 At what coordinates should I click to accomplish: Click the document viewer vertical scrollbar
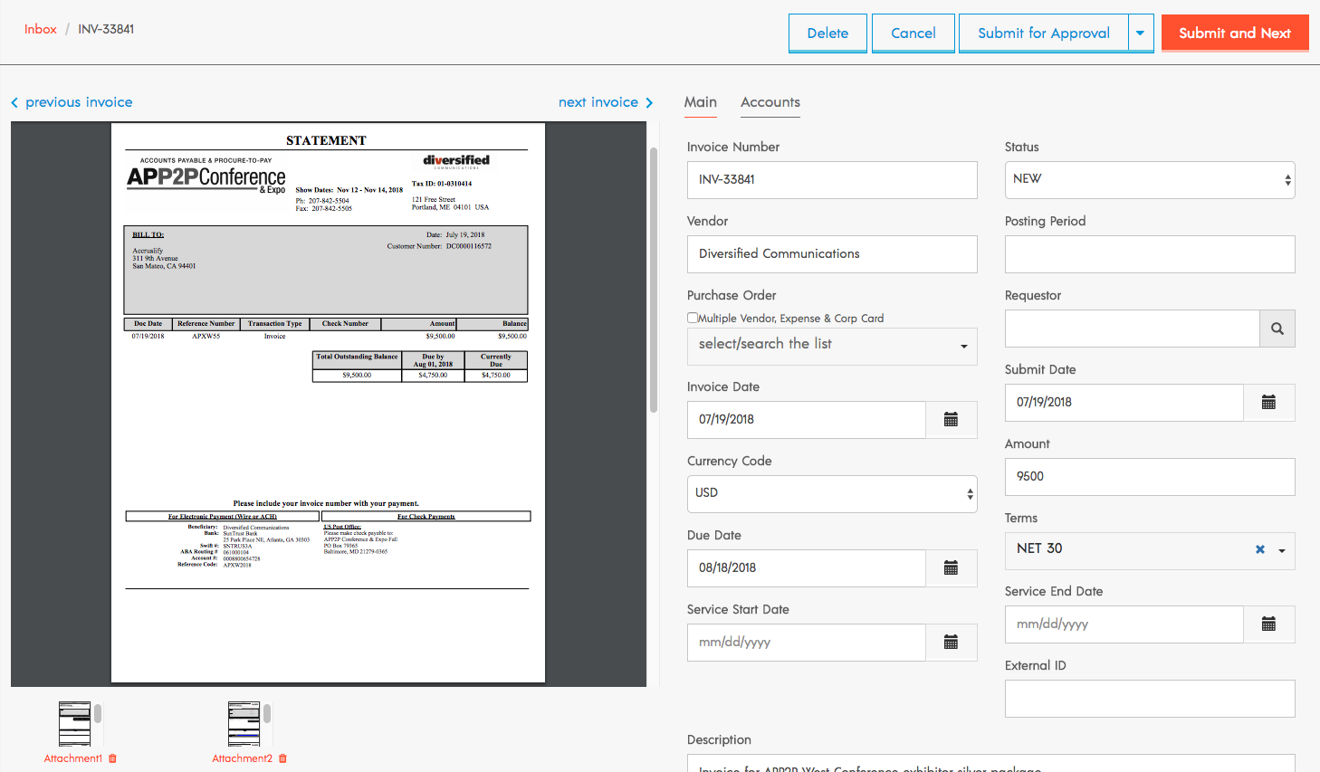coord(654,279)
